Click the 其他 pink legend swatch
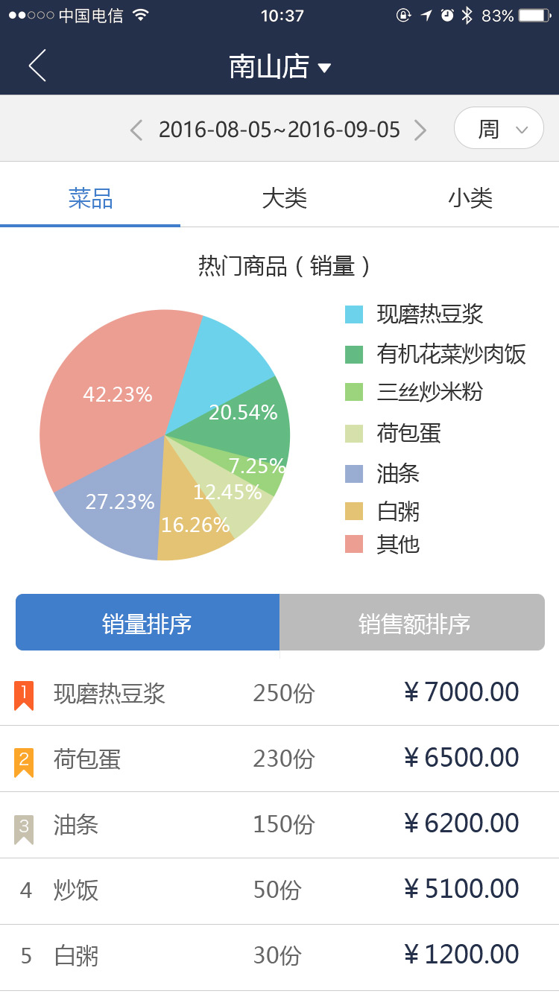 click(x=354, y=544)
